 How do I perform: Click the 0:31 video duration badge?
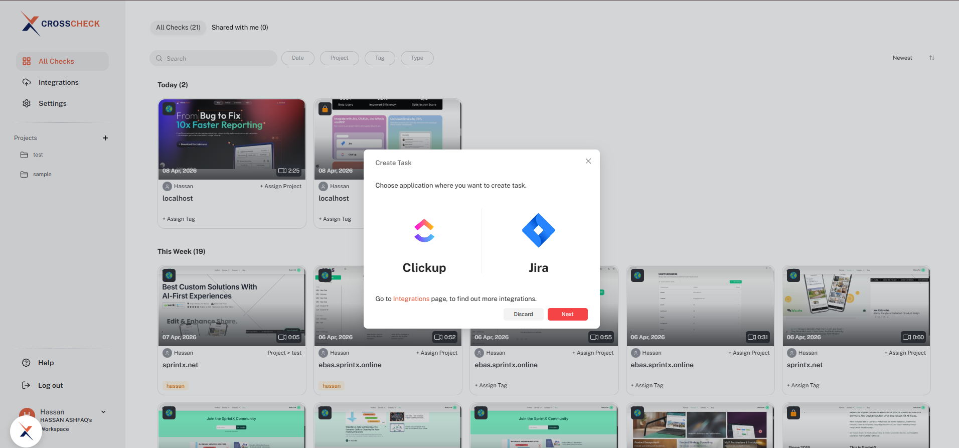click(758, 337)
